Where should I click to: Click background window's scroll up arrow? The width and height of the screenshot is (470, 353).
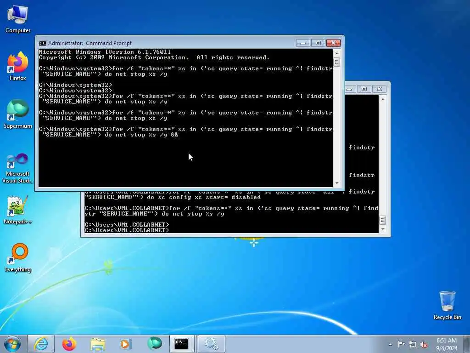[382, 99]
